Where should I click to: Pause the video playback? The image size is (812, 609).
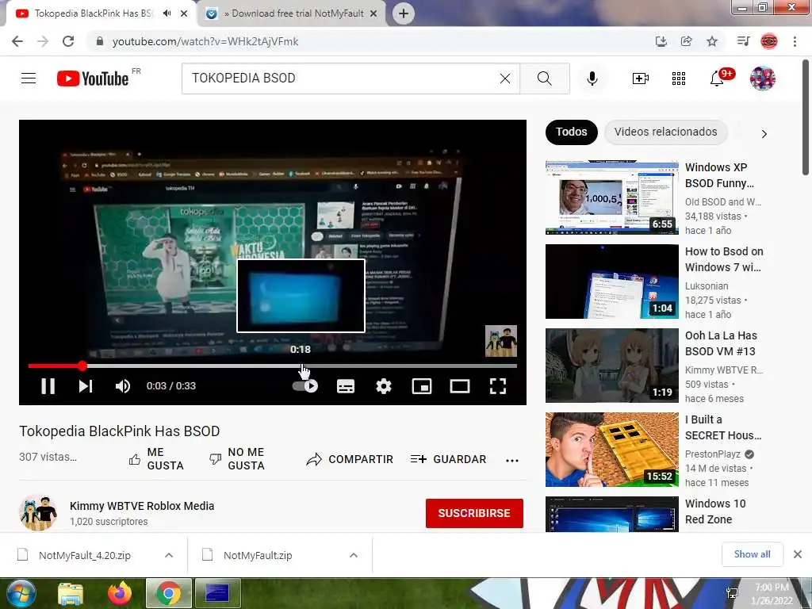[x=48, y=386]
